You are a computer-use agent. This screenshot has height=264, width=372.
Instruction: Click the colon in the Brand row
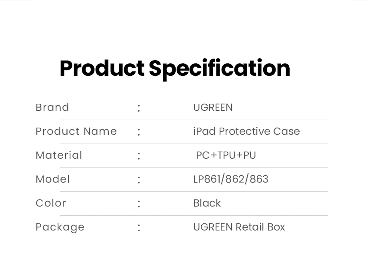139,108
